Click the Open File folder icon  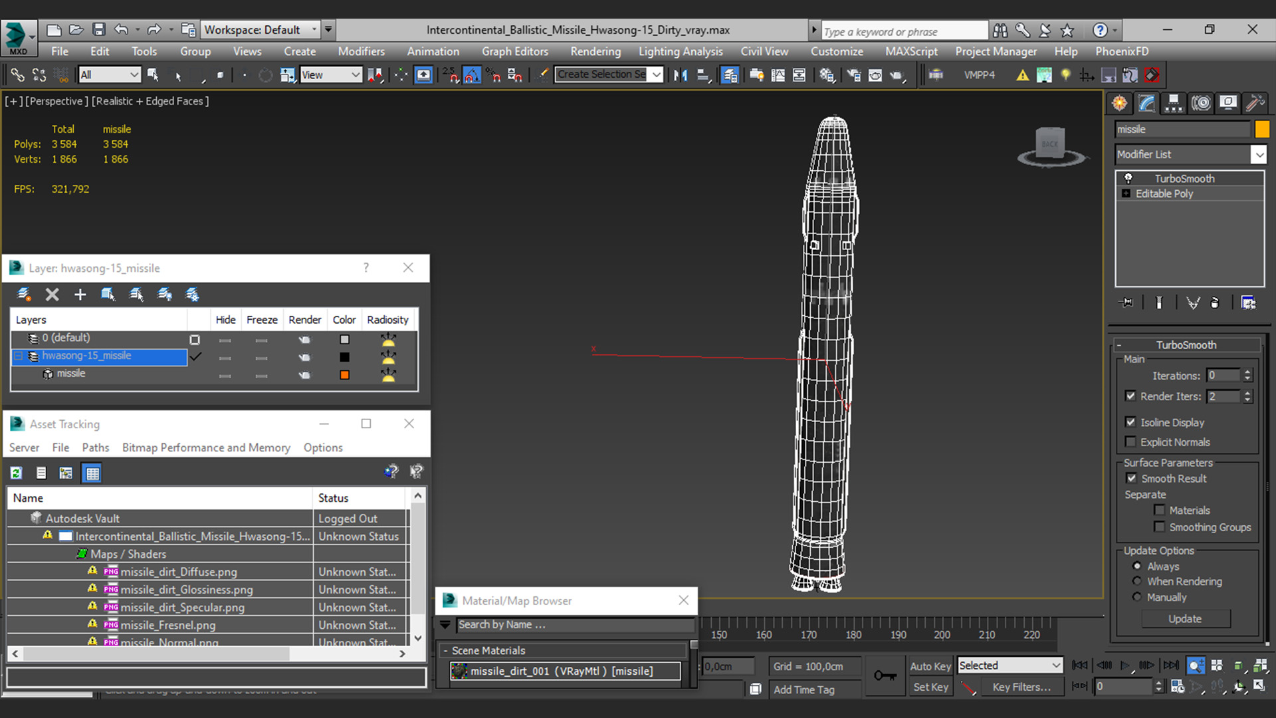[x=76, y=30]
